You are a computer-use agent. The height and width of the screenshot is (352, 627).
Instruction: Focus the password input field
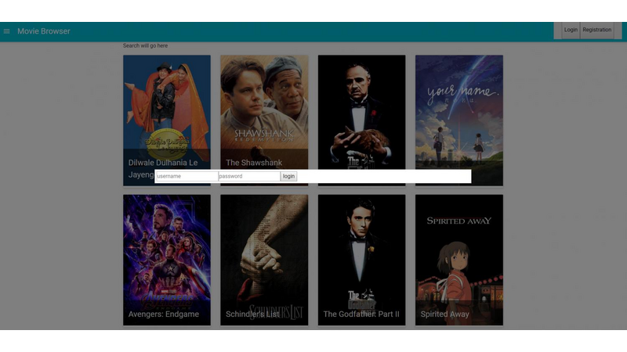[x=248, y=176]
